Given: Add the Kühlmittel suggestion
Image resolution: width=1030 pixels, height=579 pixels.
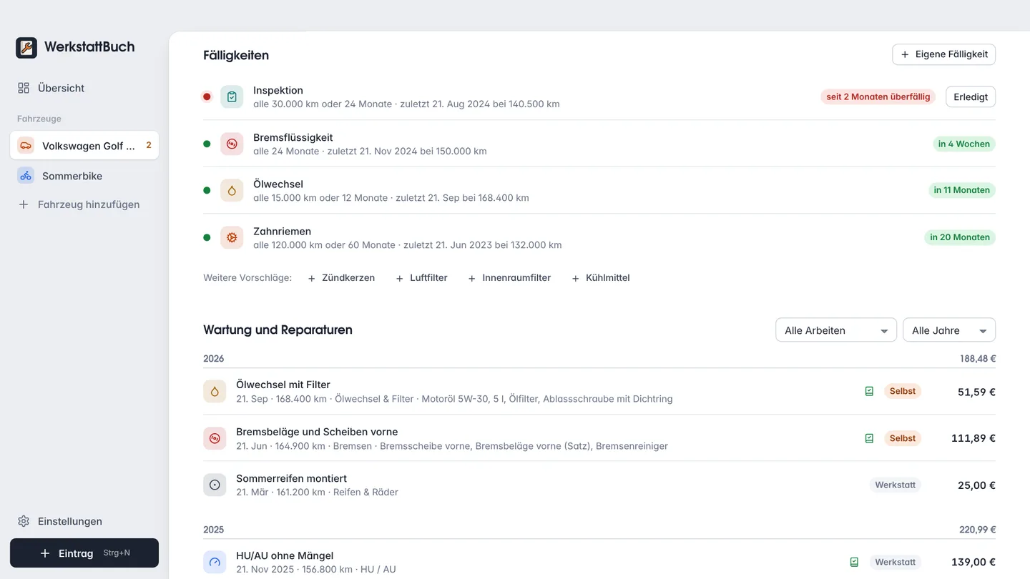Looking at the screenshot, I should (601, 278).
